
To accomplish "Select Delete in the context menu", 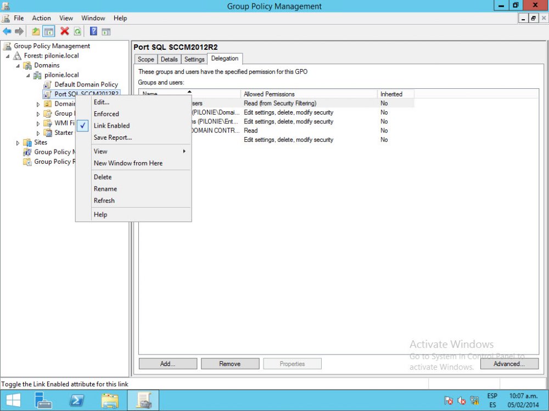I will pos(133,177).
